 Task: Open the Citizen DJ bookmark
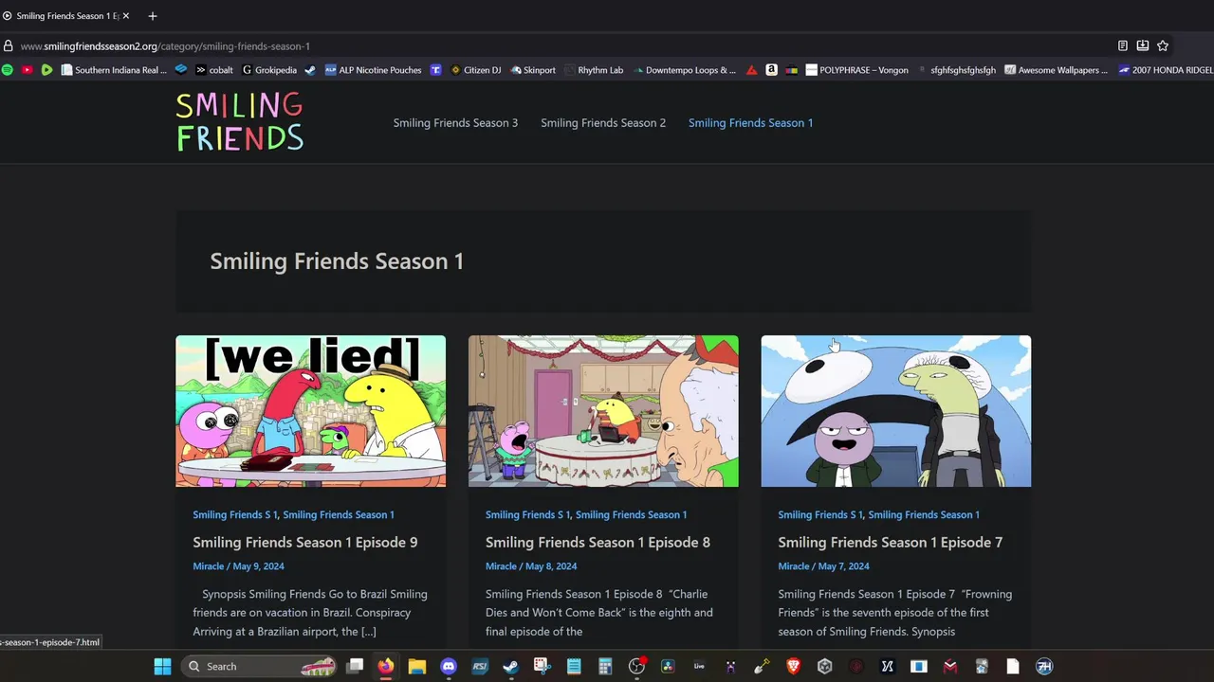pos(476,70)
